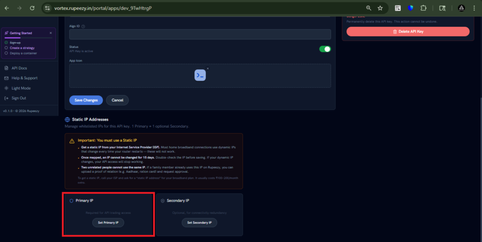The height and width of the screenshot is (242, 482).
Task: Reload the current page
Action: point(32,8)
